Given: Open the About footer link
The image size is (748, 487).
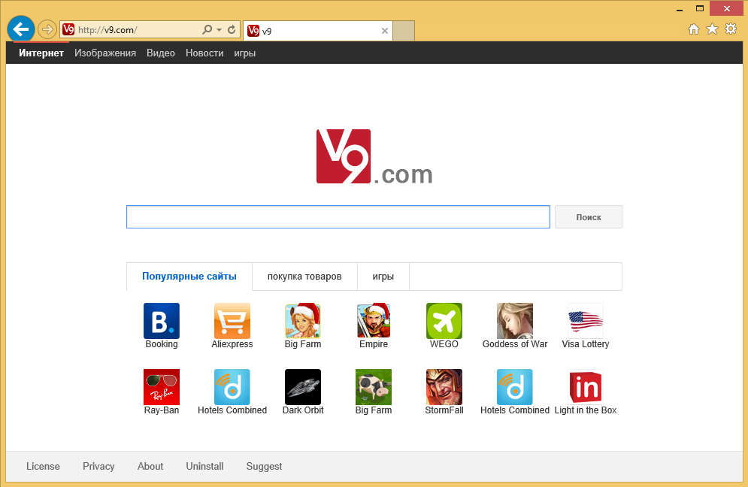Looking at the screenshot, I should [150, 466].
